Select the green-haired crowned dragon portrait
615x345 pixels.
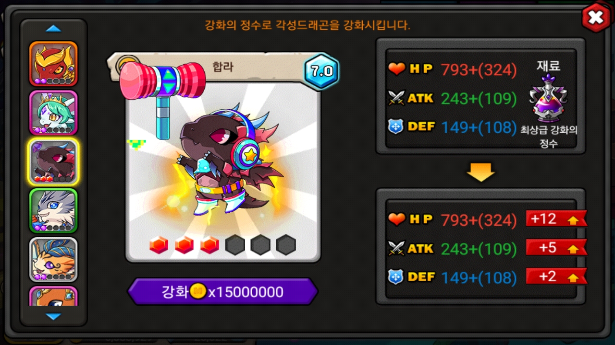point(53,113)
